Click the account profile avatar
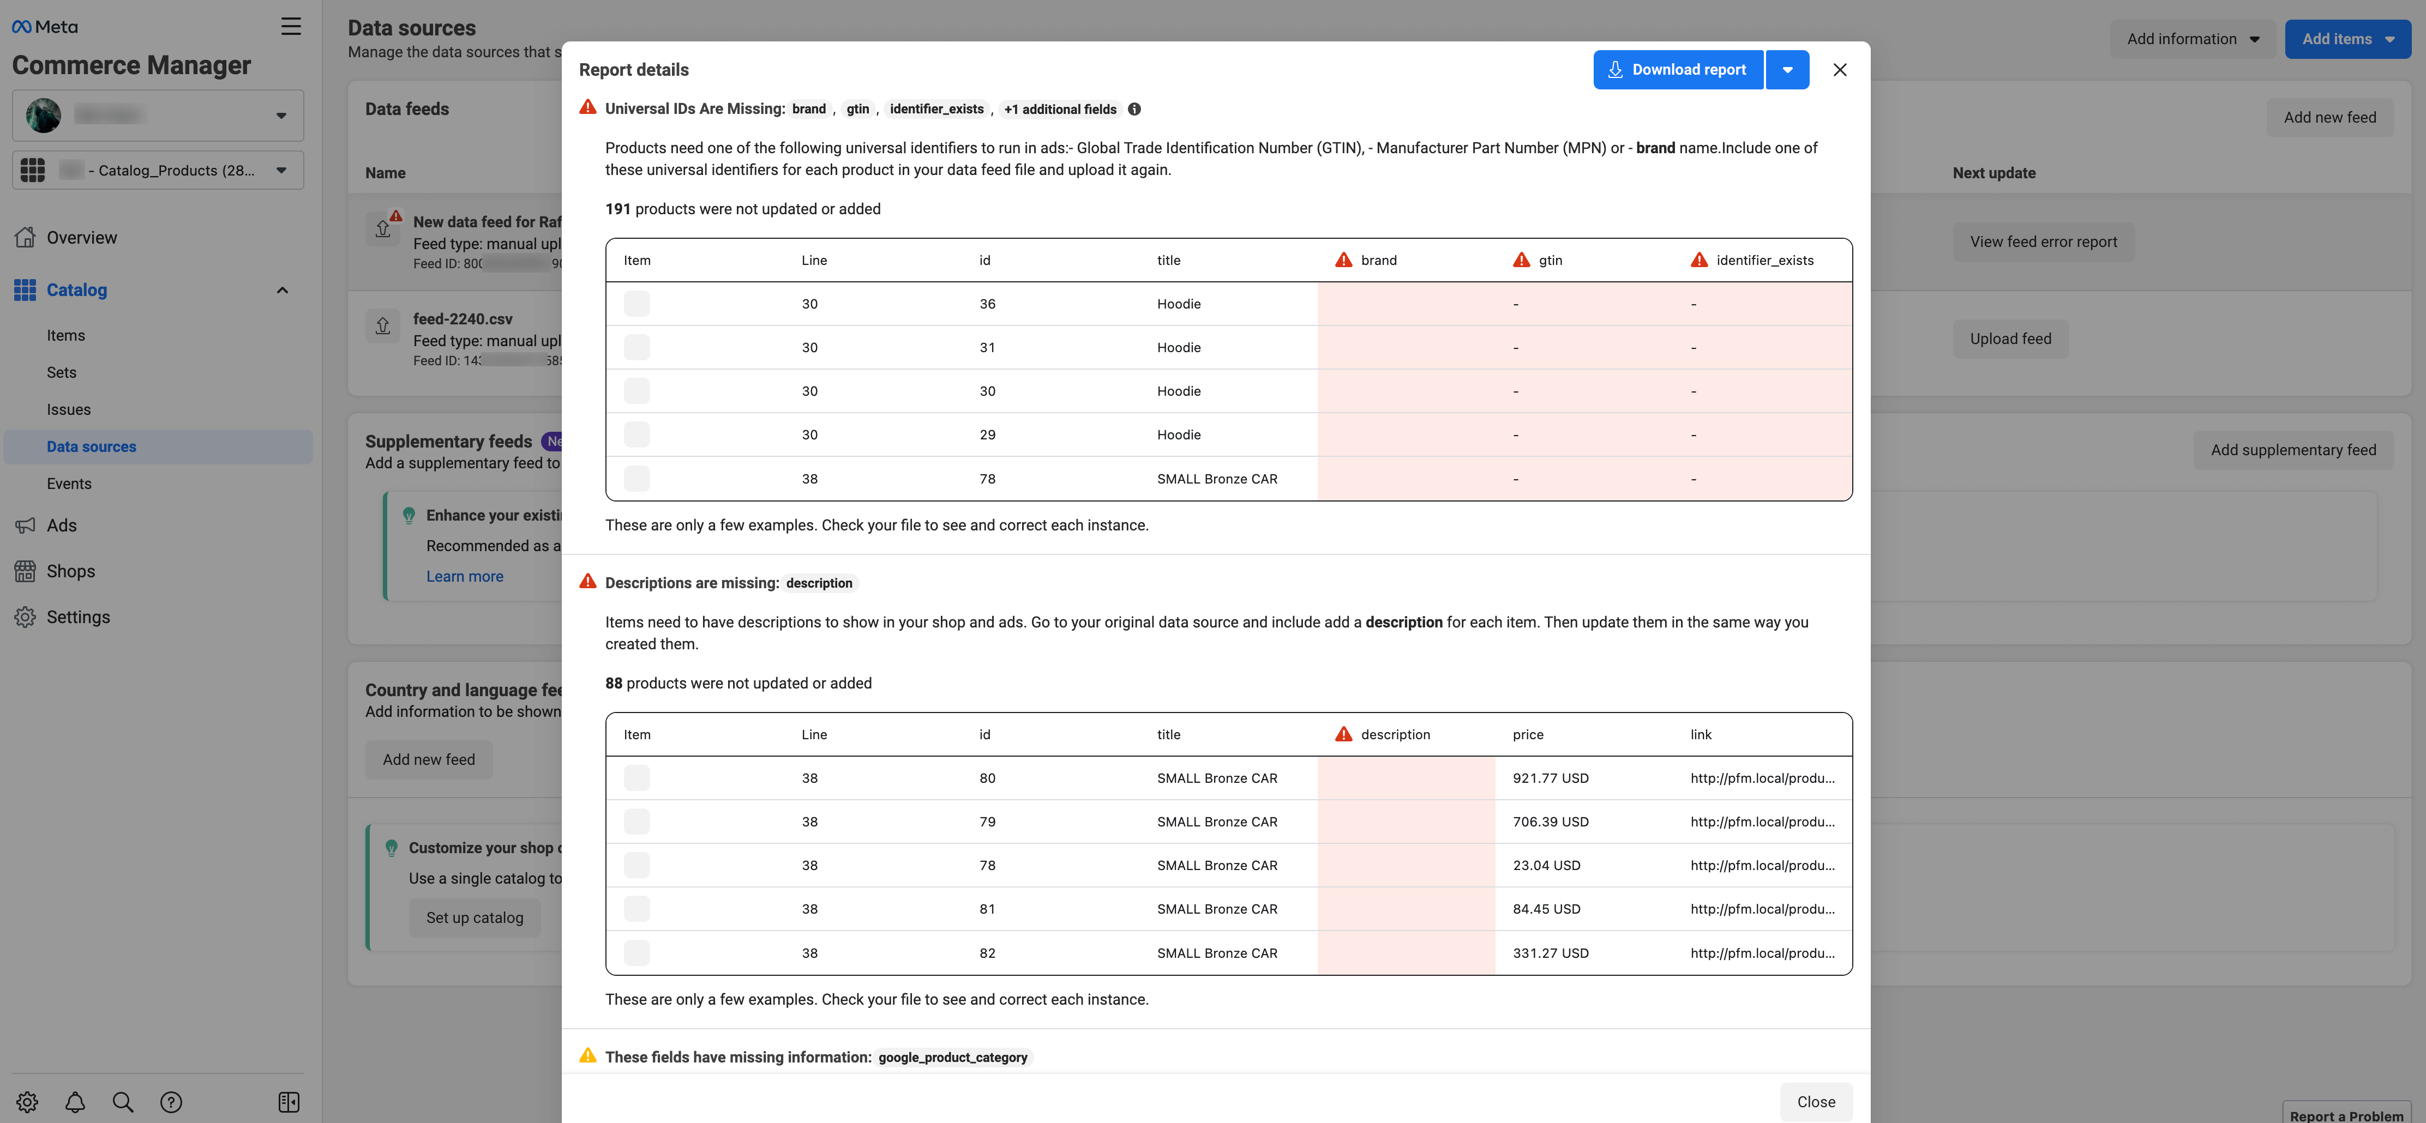The height and width of the screenshot is (1123, 2426). pos(43,115)
